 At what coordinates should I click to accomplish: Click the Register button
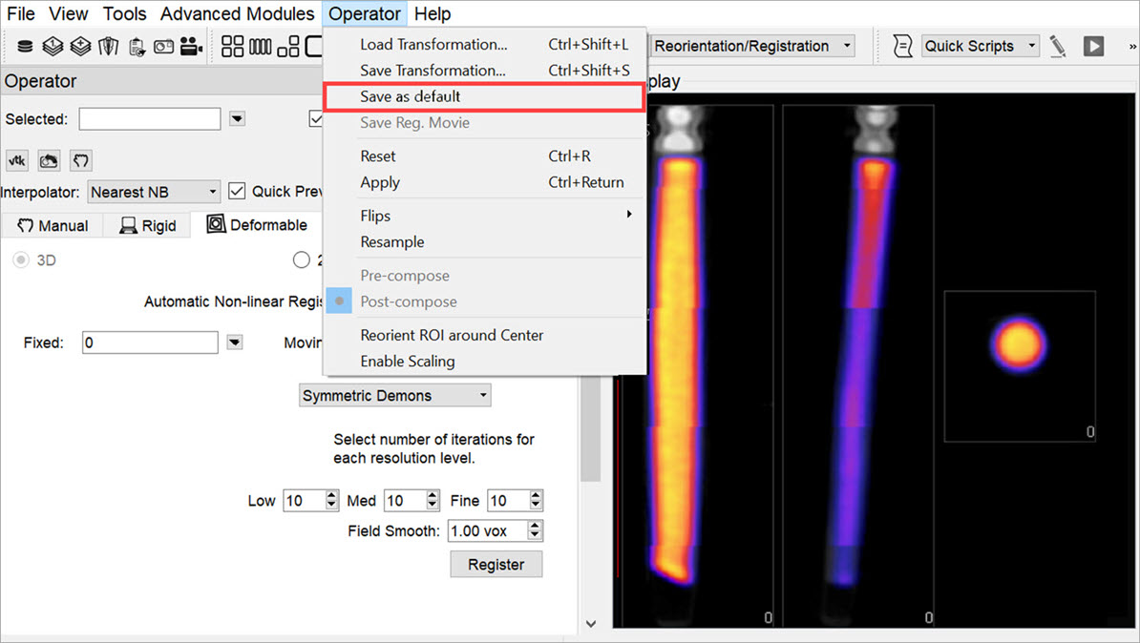pos(496,564)
